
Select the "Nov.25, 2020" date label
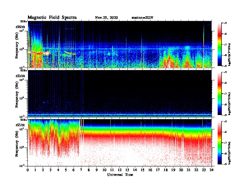coord(106,18)
